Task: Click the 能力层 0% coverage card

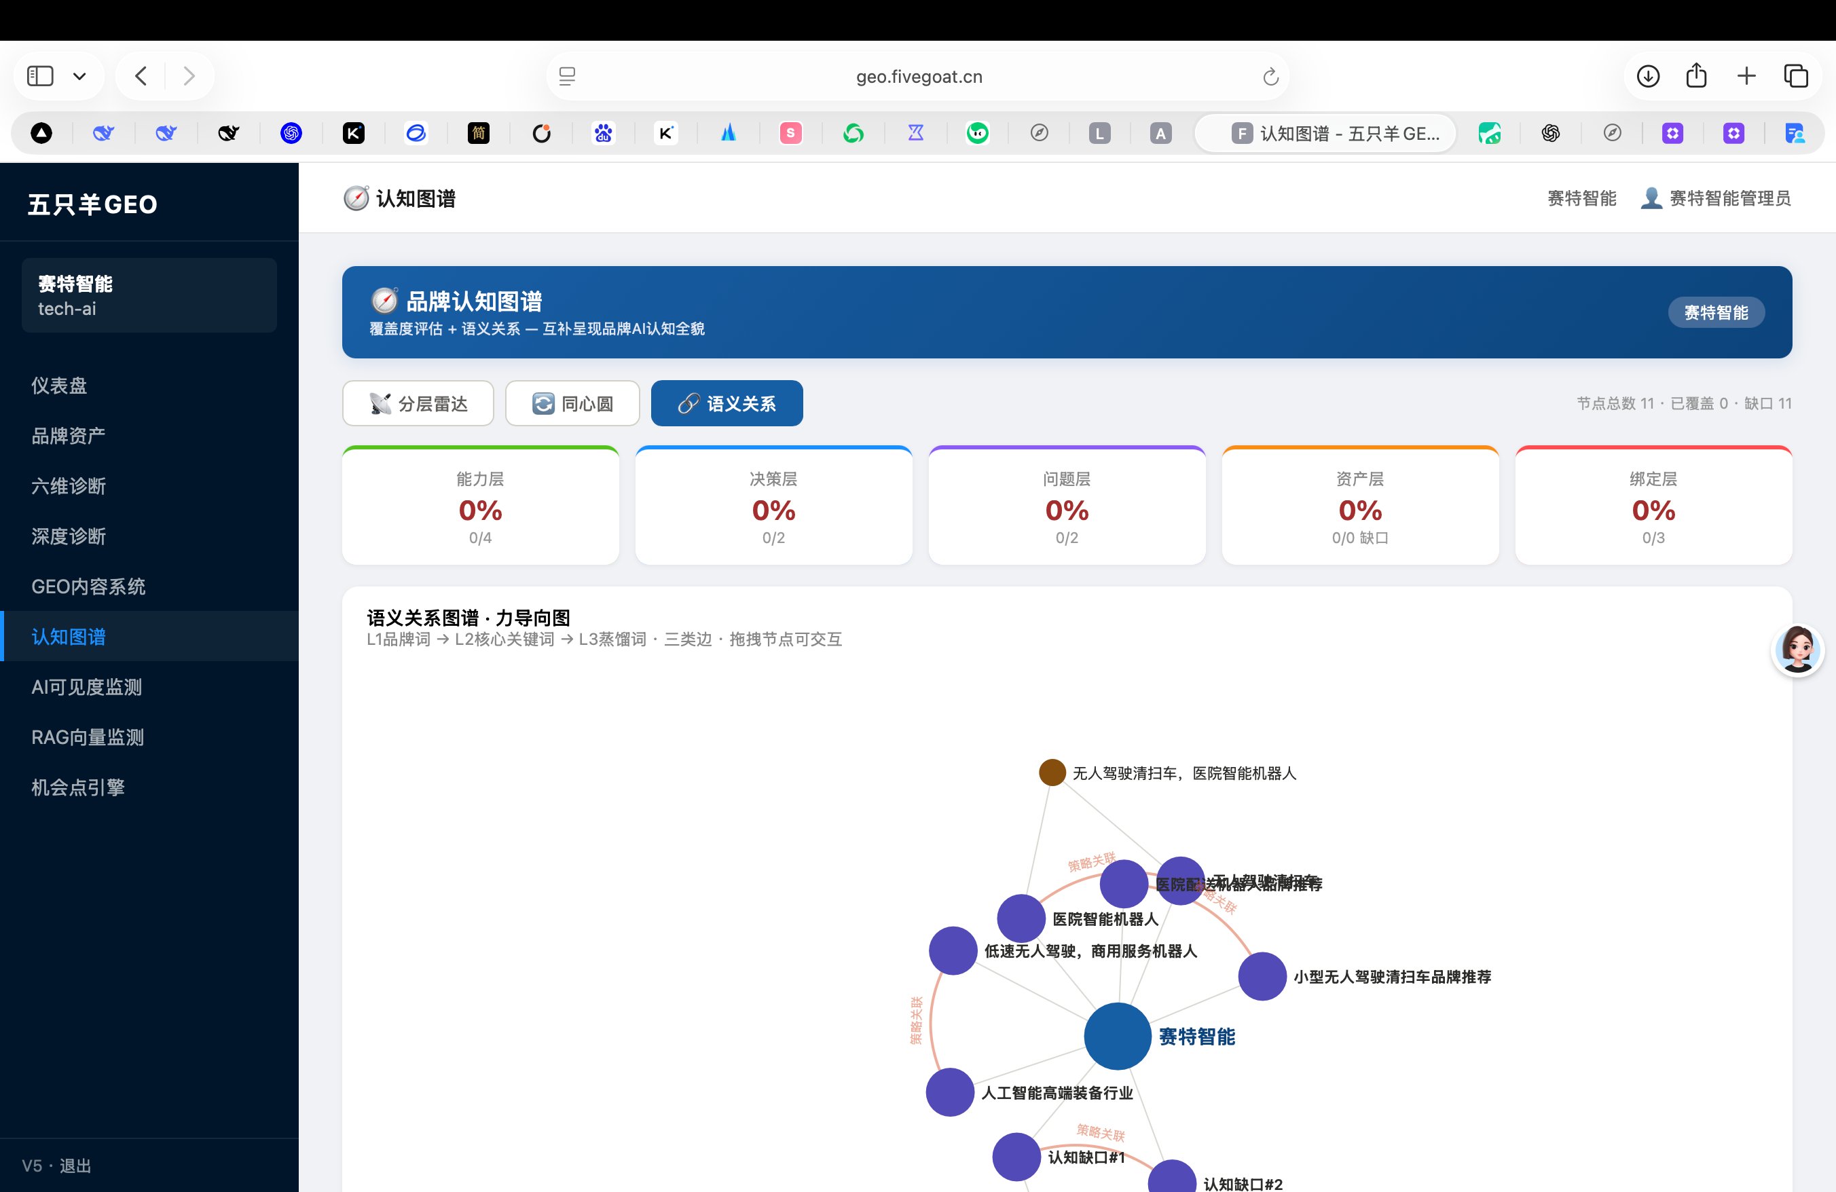Action: pos(481,505)
